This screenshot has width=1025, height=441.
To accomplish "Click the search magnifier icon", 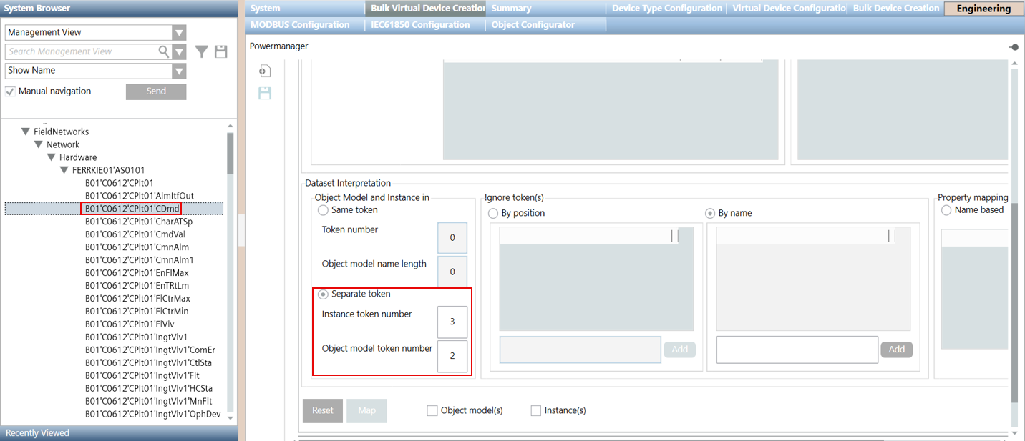I will coord(164,51).
